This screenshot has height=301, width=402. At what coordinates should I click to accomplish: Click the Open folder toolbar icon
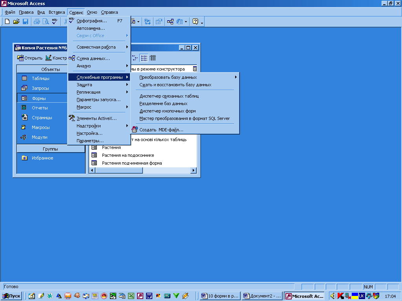[16, 22]
